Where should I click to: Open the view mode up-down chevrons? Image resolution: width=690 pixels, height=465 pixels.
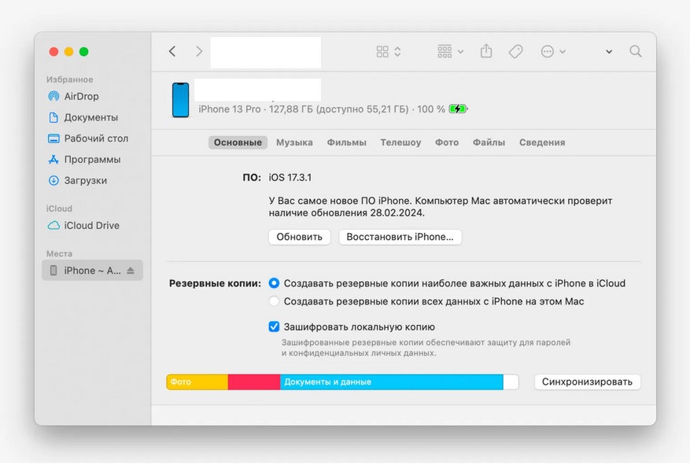coord(397,51)
